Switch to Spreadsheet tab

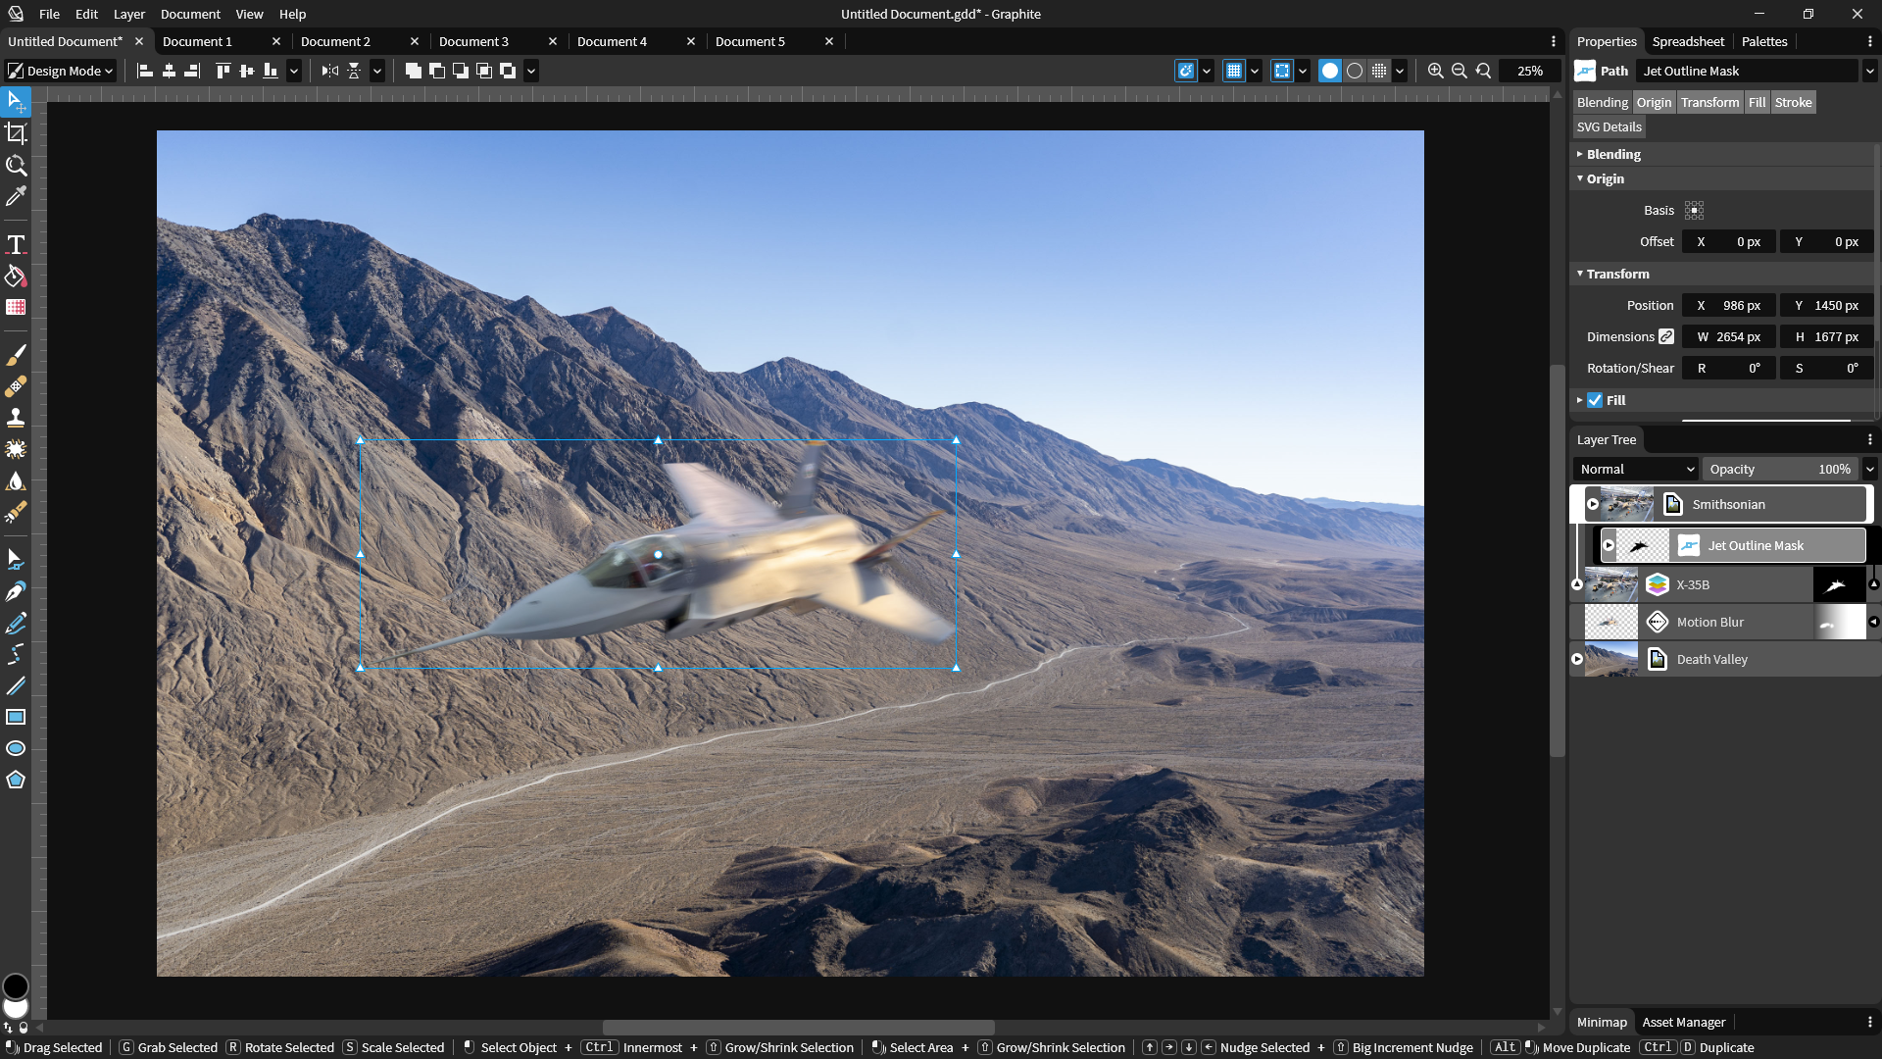pos(1687,41)
